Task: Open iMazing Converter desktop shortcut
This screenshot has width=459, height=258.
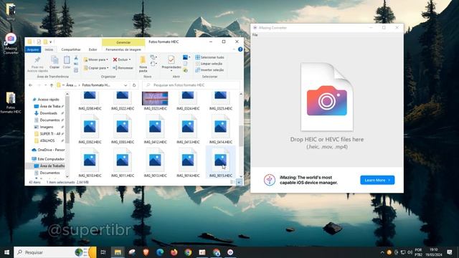Action: pos(11,44)
